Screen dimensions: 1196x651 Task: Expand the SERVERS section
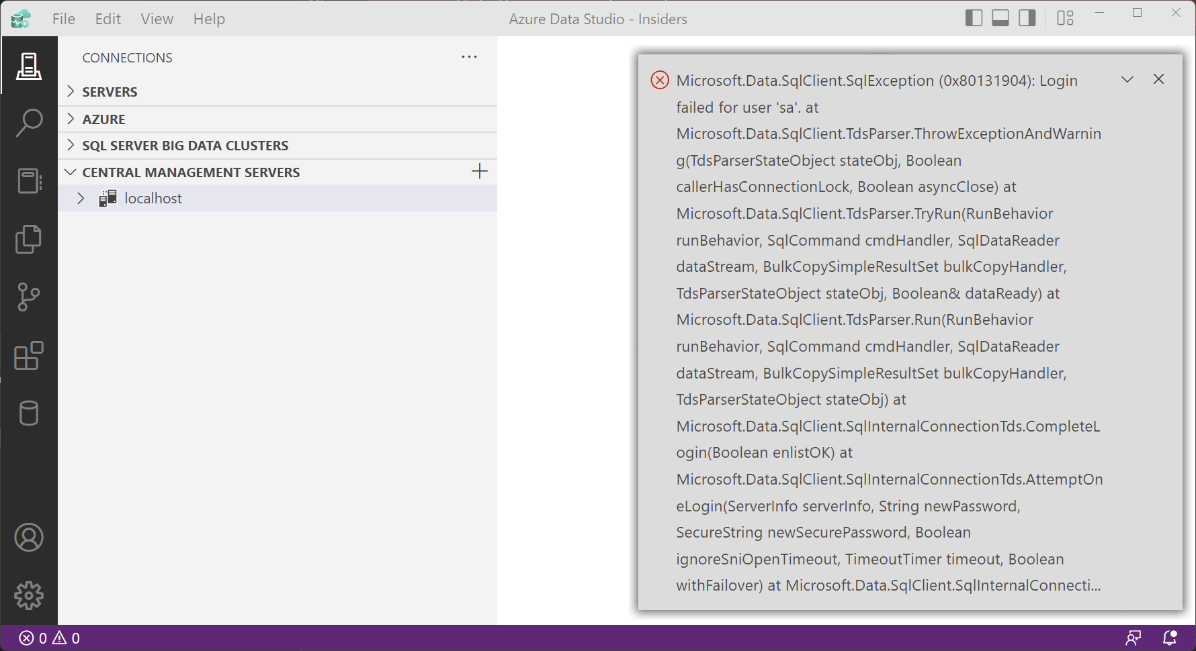click(71, 91)
